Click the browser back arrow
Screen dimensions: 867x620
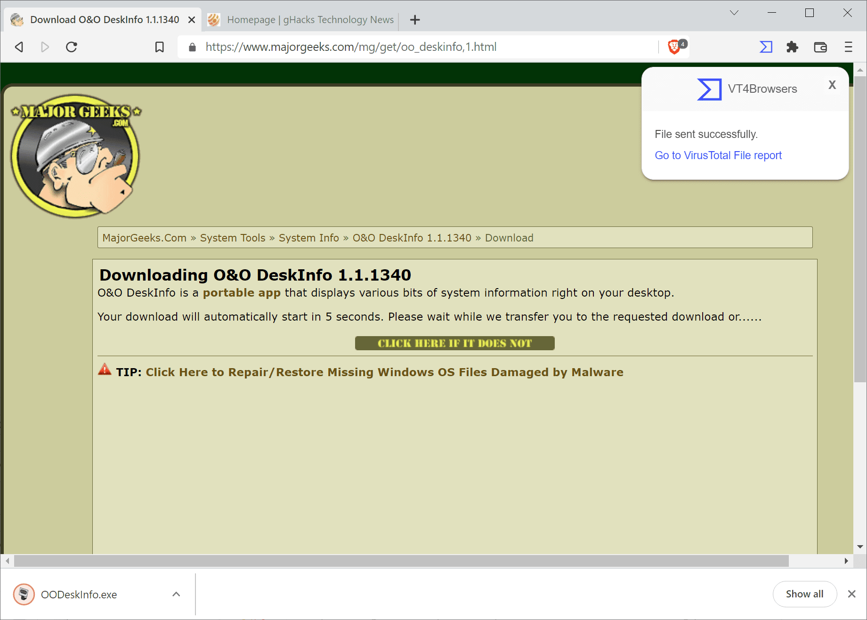click(19, 47)
